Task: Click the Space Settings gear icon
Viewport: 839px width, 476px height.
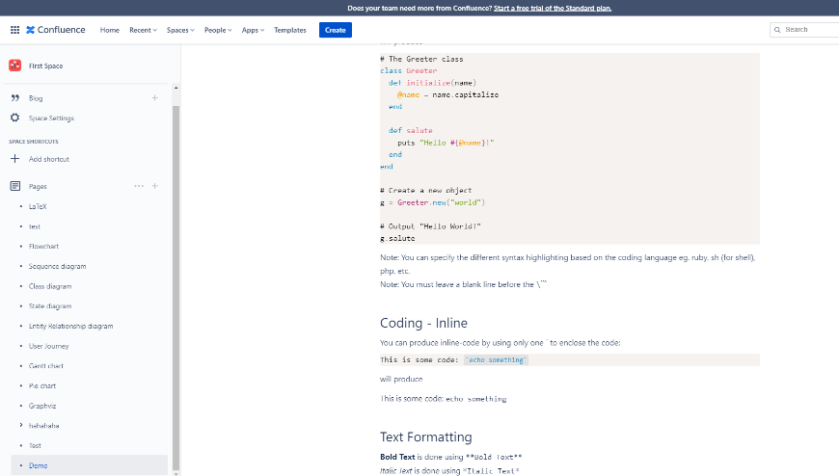Action: click(x=14, y=119)
